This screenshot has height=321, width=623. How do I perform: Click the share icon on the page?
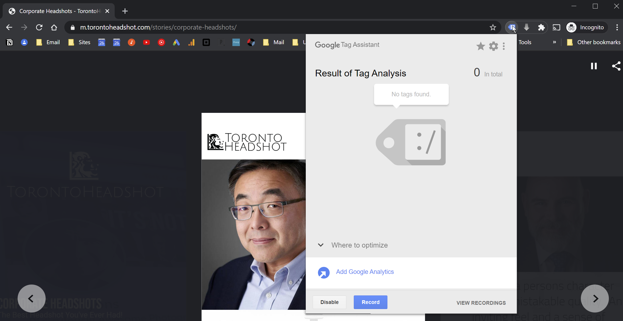pyautogui.click(x=616, y=66)
